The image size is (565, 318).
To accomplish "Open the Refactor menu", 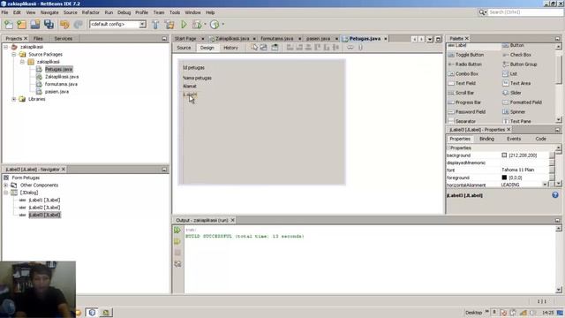I will [x=90, y=12].
